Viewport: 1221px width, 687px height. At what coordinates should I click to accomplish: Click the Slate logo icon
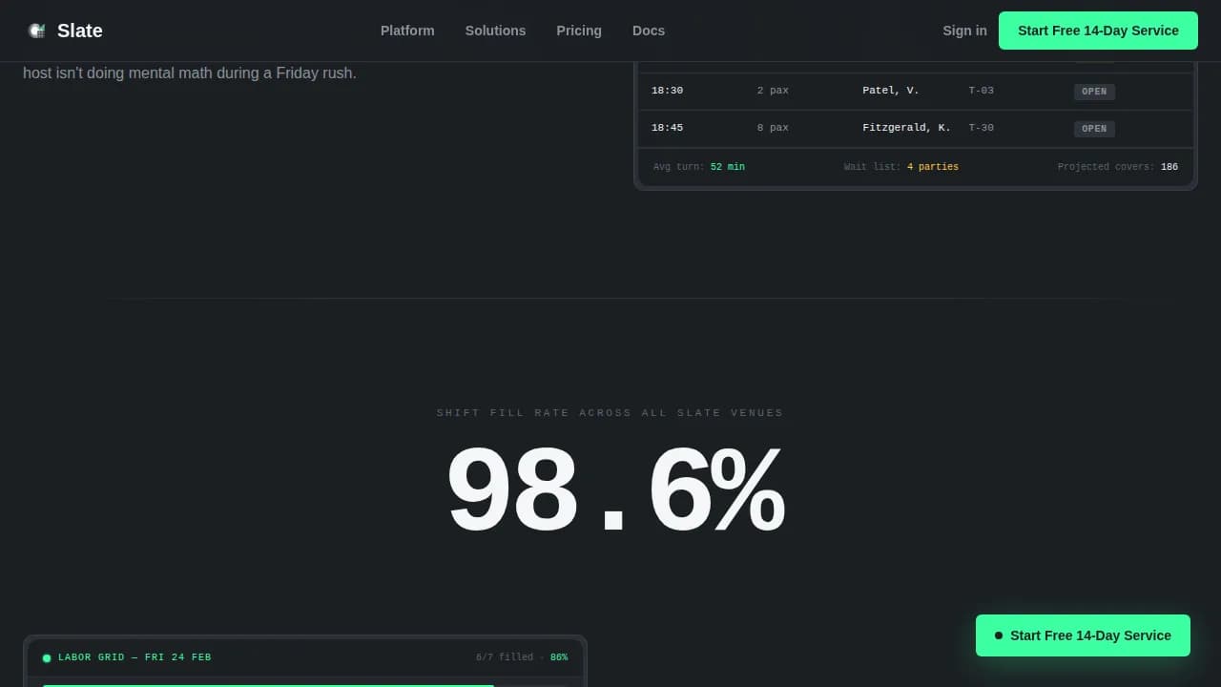tap(36, 31)
